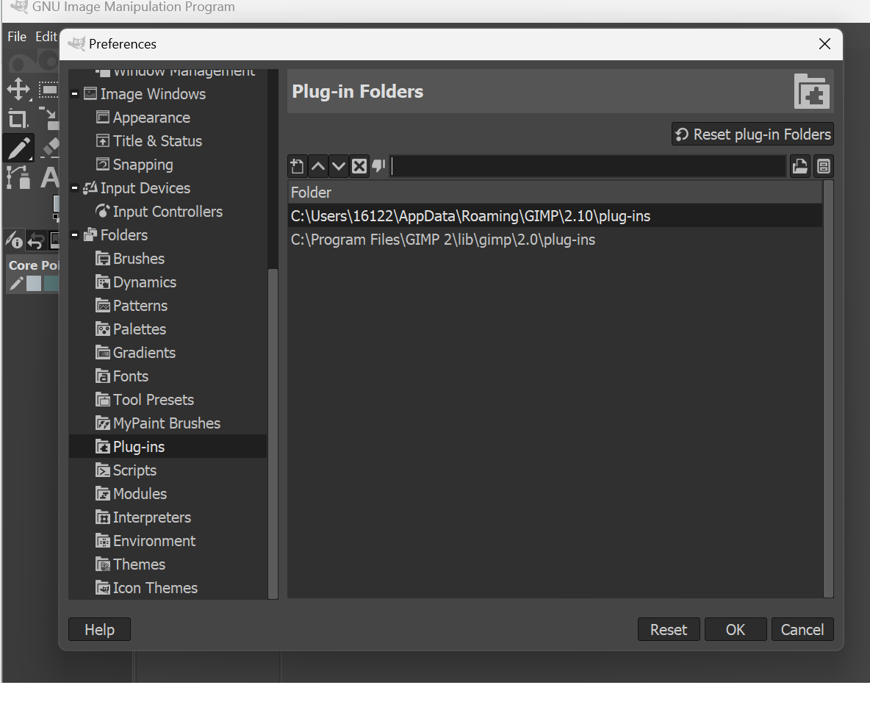
Task: Select the Crop tool in toolbox
Action: tap(18, 118)
